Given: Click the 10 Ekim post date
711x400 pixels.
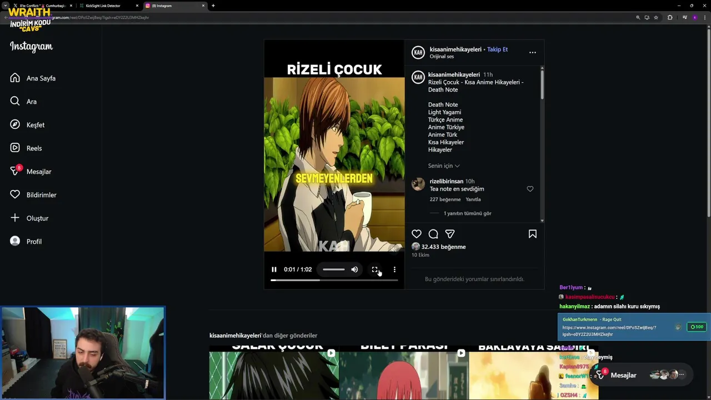Looking at the screenshot, I should [x=420, y=255].
